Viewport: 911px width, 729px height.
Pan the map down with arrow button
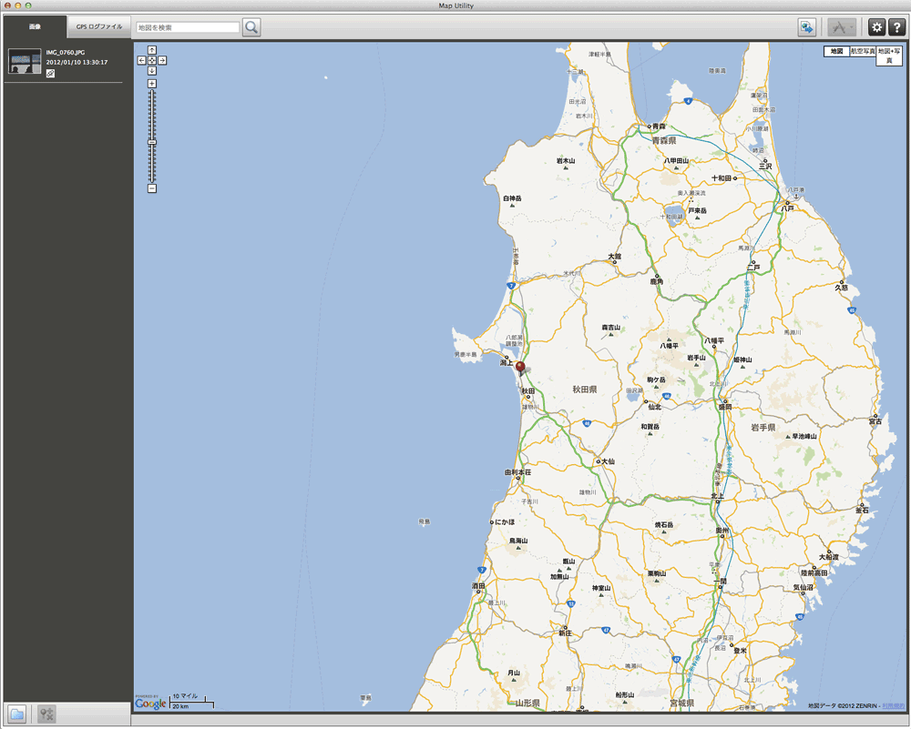coord(152,70)
